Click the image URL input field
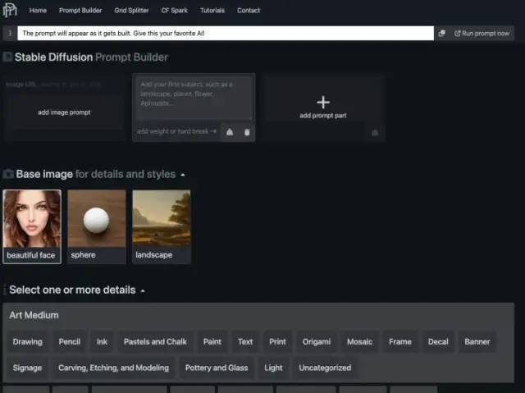This screenshot has height=393, width=525. point(64,85)
